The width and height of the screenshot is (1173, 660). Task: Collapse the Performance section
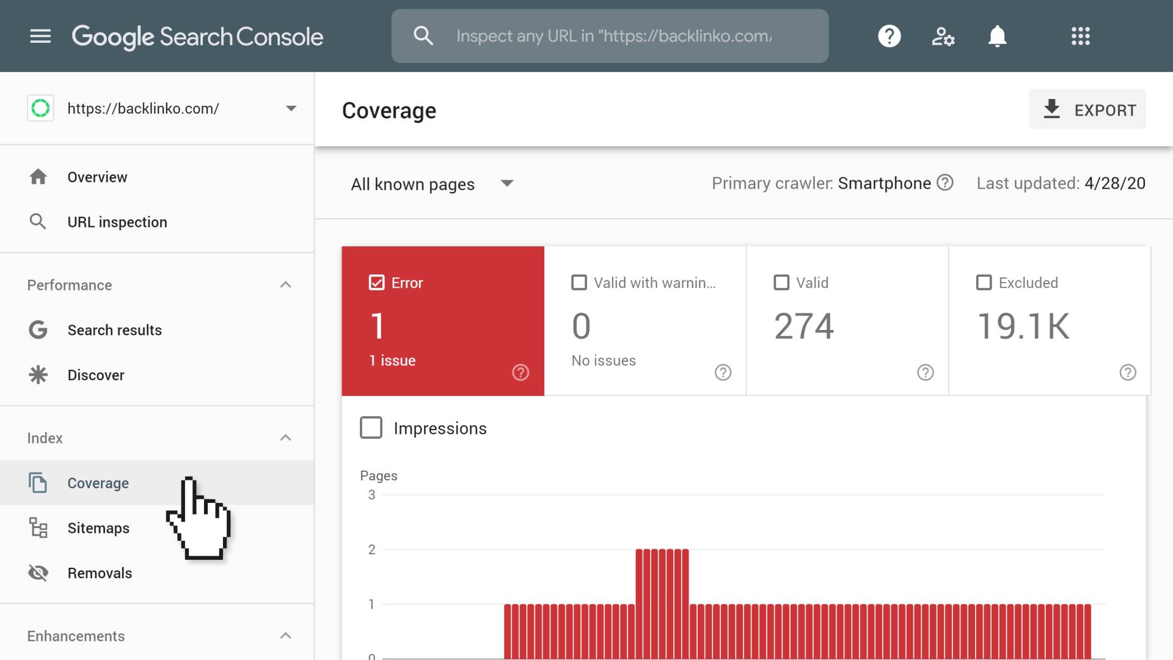[285, 285]
